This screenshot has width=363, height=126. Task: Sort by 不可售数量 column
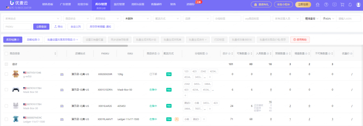point(332,54)
